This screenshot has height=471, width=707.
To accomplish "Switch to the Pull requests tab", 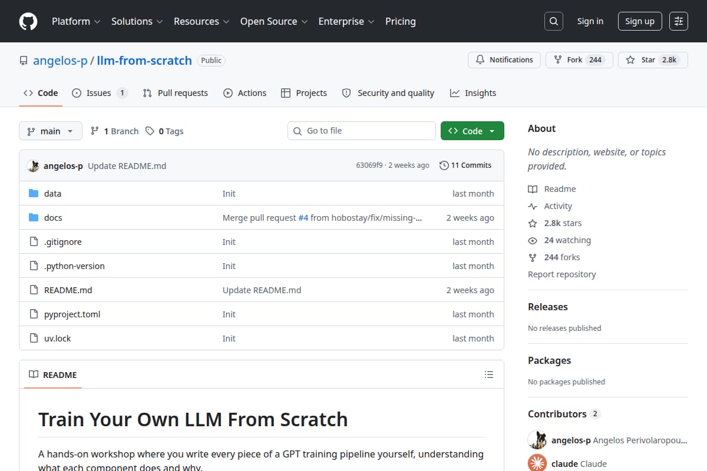I will coord(175,93).
